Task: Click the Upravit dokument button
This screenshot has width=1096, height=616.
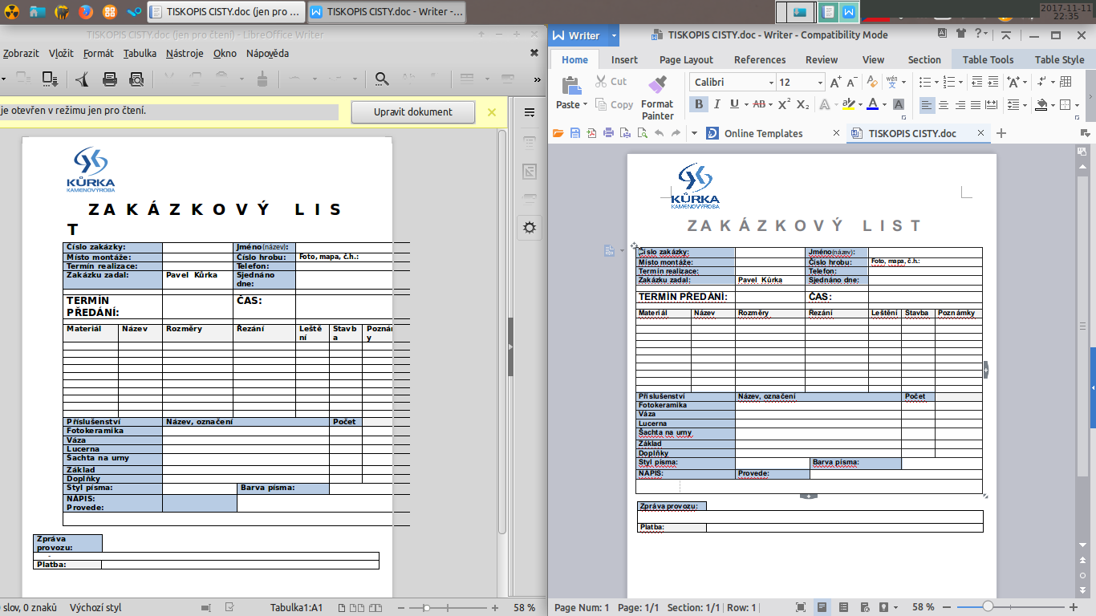Action: 412,111
